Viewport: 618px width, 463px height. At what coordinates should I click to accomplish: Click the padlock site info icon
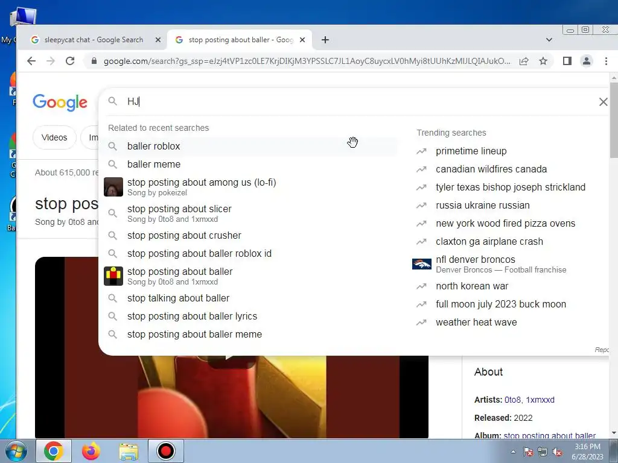(x=94, y=61)
